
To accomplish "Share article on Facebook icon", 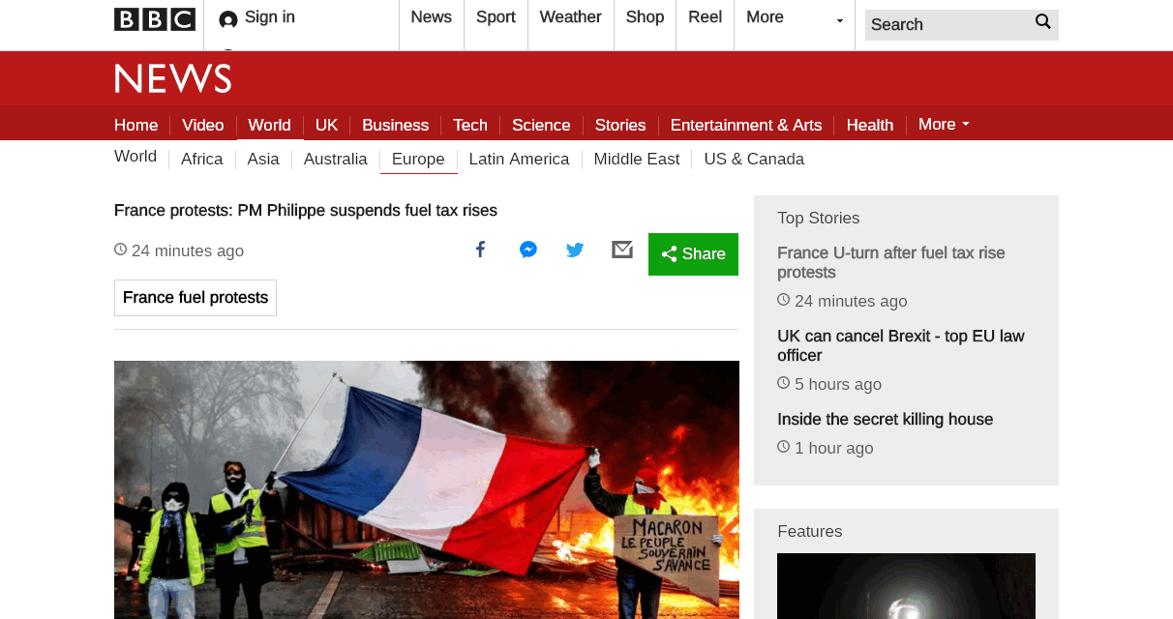I will [480, 251].
